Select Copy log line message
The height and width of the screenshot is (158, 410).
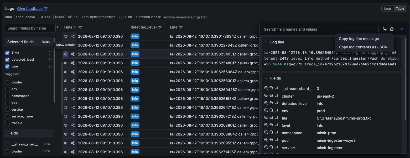tap(359, 39)
